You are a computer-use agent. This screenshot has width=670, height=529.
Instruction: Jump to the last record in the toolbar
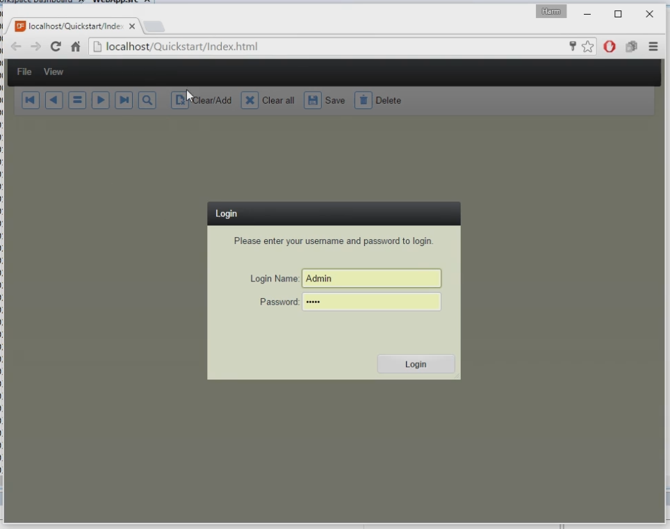pyautogui.click(x=124, y=100)
